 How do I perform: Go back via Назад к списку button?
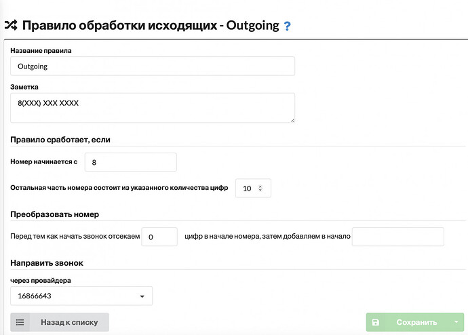[60, 322]
